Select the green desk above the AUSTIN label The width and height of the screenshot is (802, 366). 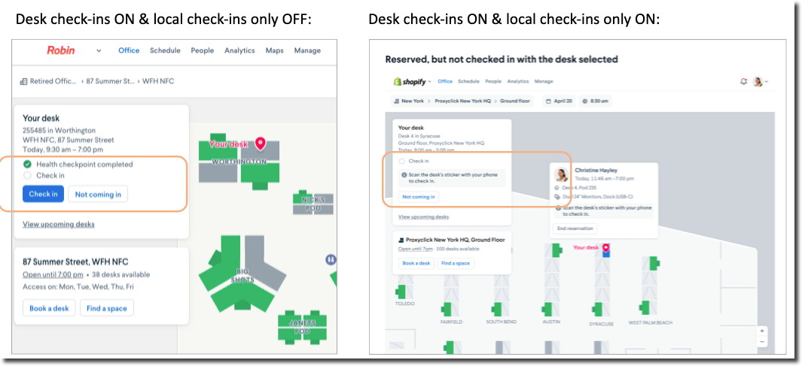click(547, 309)
